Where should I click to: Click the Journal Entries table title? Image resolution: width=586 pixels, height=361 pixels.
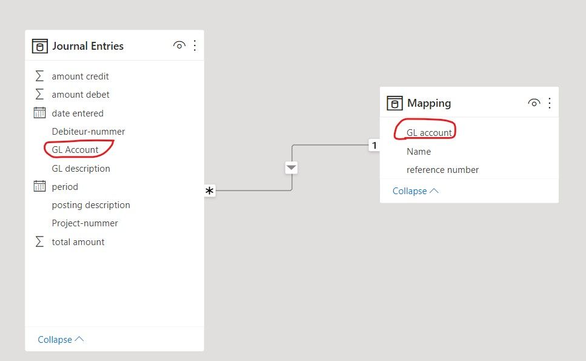pyautogui.click(x=88, y=46)
